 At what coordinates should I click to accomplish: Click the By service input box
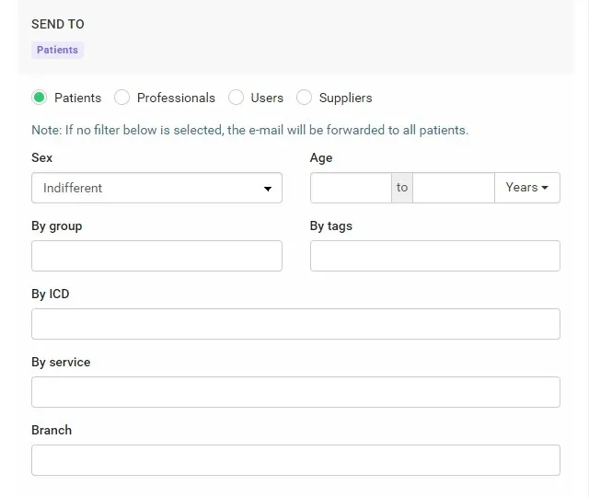pos(295,392)
